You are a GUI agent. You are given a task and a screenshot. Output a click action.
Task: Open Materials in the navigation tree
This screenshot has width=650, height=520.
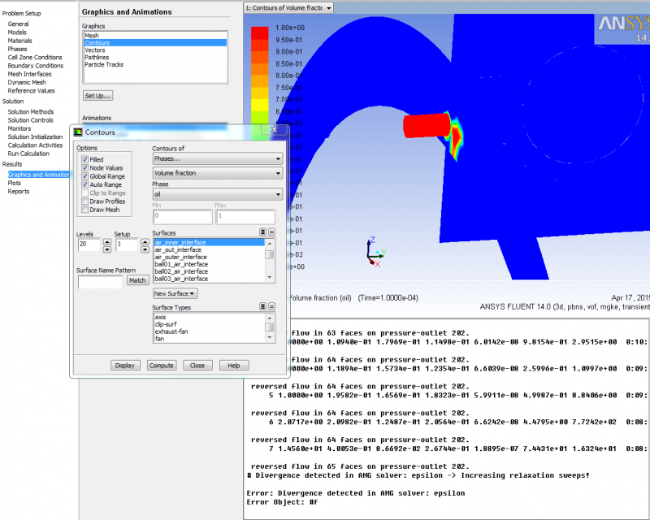(x=19, y=41)
